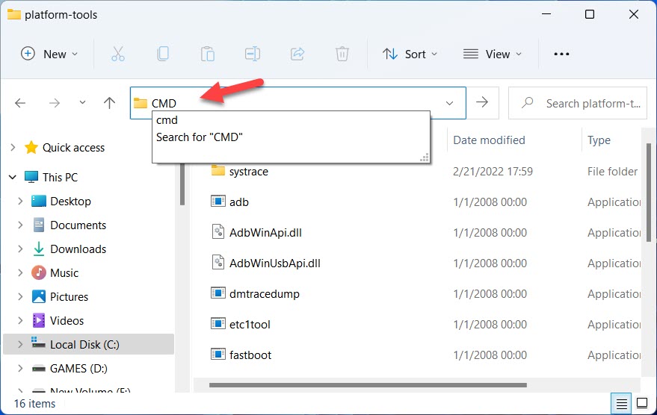
Task: Select the systrace folder icon
Action: pos(218,170)
